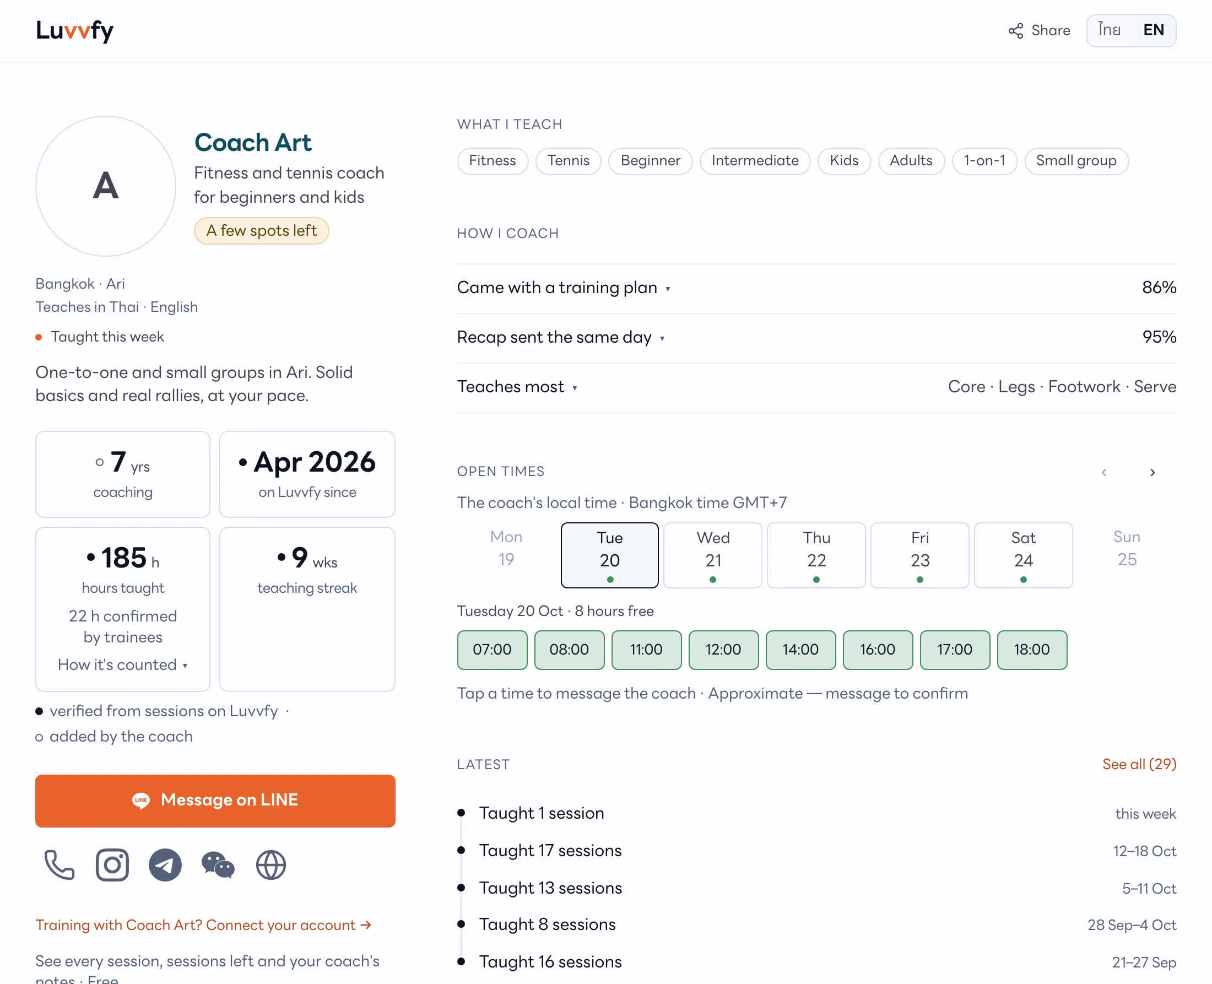Expand Recap sent the same day details
1212x984 pixels.
[816, 337]
